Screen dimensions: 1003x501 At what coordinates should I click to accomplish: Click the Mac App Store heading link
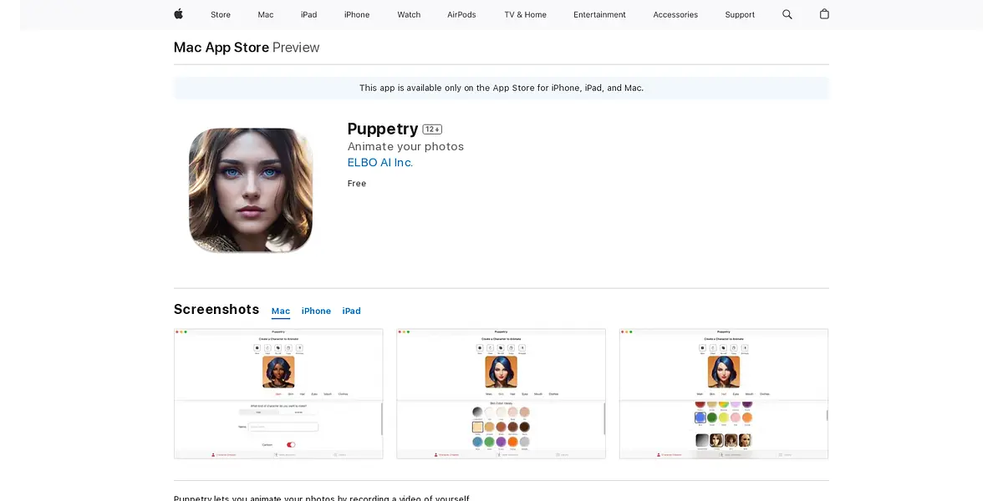(221, 48)
